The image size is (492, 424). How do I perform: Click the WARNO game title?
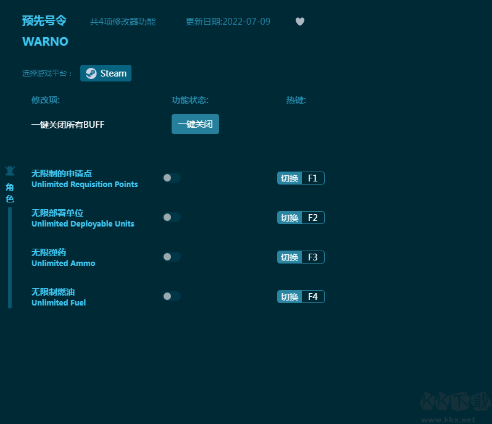(x=45, y=41)
